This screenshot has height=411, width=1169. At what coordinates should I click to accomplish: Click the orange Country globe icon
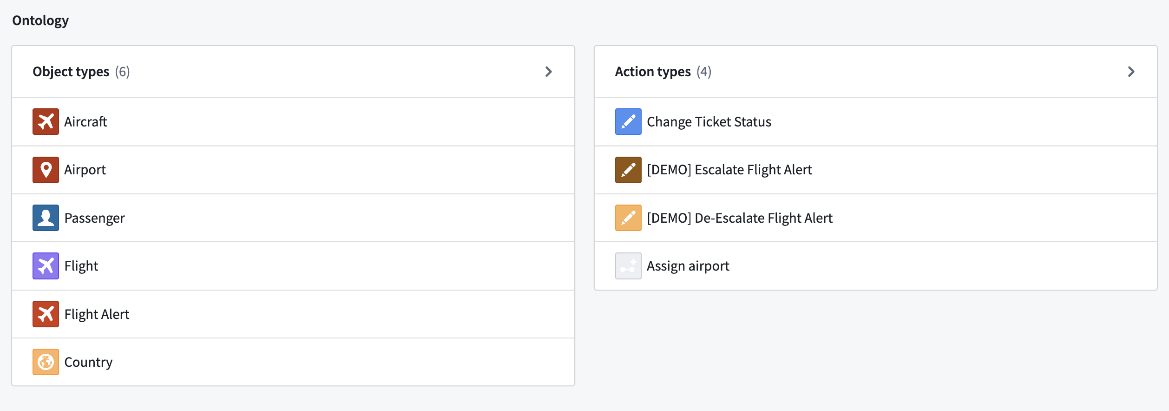click(x=46, y=362)
